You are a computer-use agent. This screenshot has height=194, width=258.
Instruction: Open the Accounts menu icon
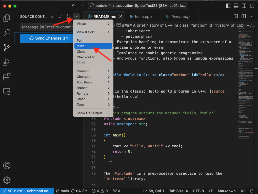point(7,166)
